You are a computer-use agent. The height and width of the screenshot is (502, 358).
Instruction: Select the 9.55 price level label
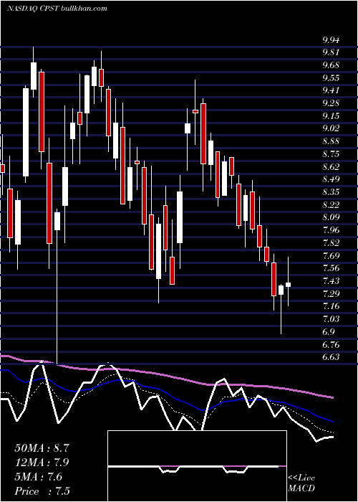[x=331, y=78]
